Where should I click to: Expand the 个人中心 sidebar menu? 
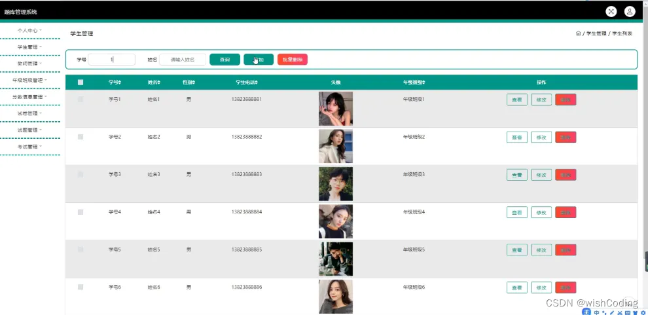point(29,31)
